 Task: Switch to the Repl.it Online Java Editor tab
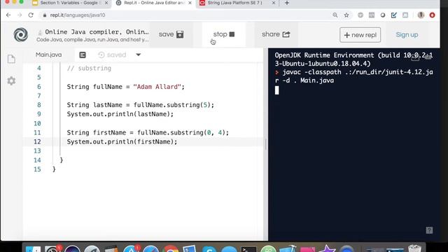click(x=154, y=3)
